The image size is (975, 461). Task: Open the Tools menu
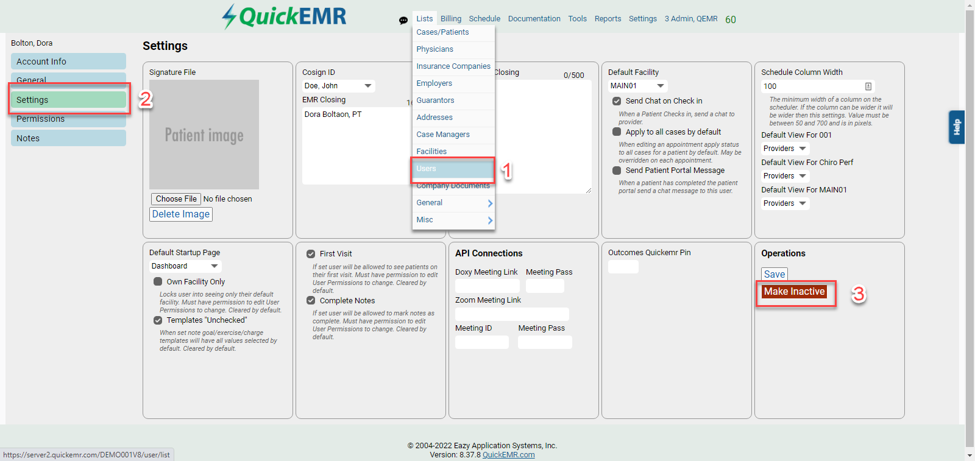[578, 19]
